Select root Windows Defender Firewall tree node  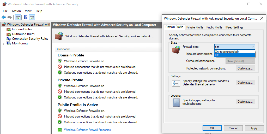pos(28,25)
